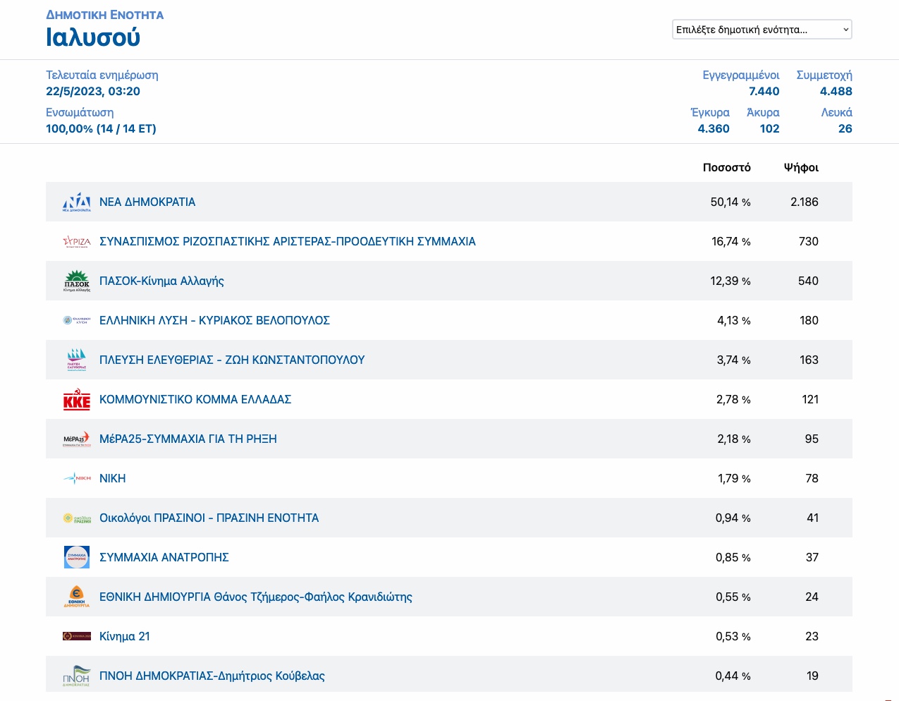Click the ΠΑΣΟΚ green sun logo
Screen dimensions: 899x701
pyautogui.click(x=77, y=281)
